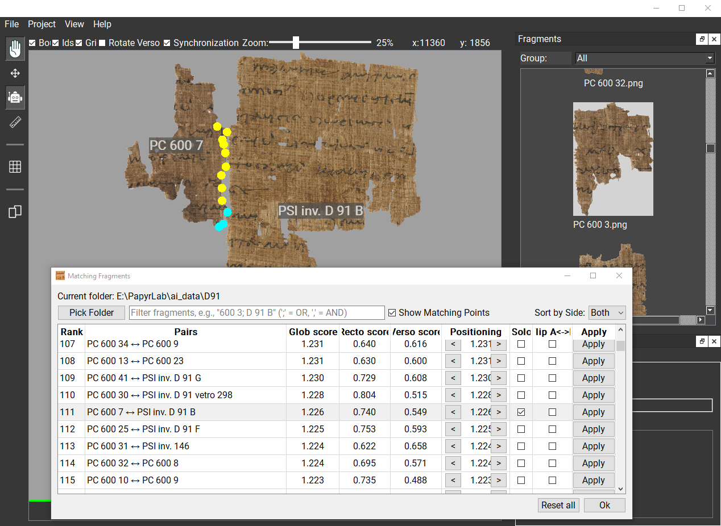Disable the Ids display checkbox

[55, 43]
